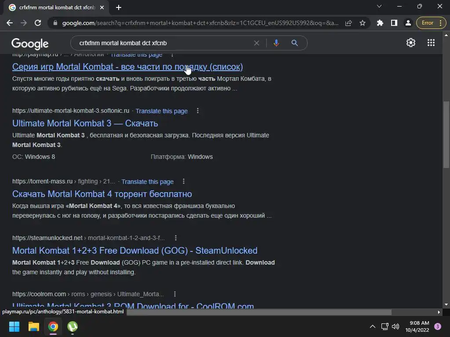Viewport: 450px width, 337px height.
Task: Open Google quick settings gear
Action: coord(411,43)
